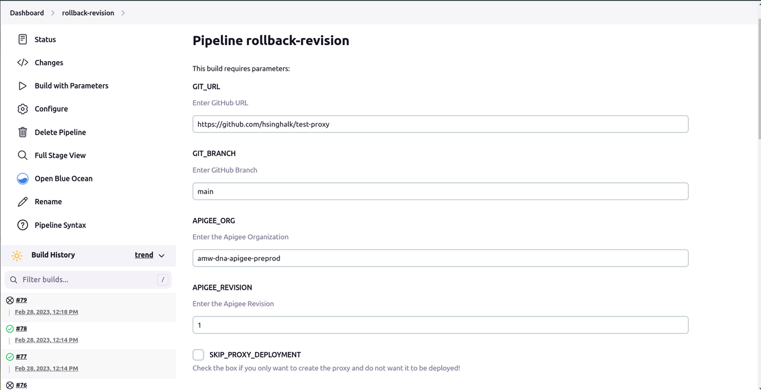
Task: Click the GIT_BRANCH input field
Action: [440, 191]
